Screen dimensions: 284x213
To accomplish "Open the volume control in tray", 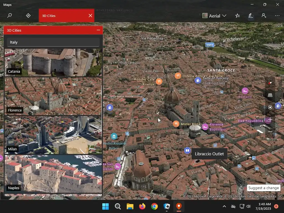I will click(x=248, y=206).
